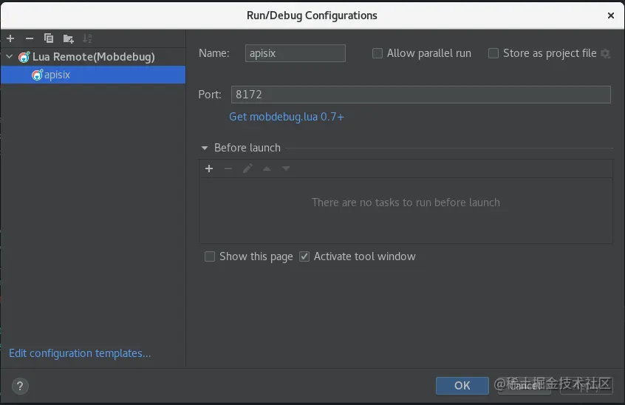
Task: Confirm with the OK button
Action: (462, 386)
